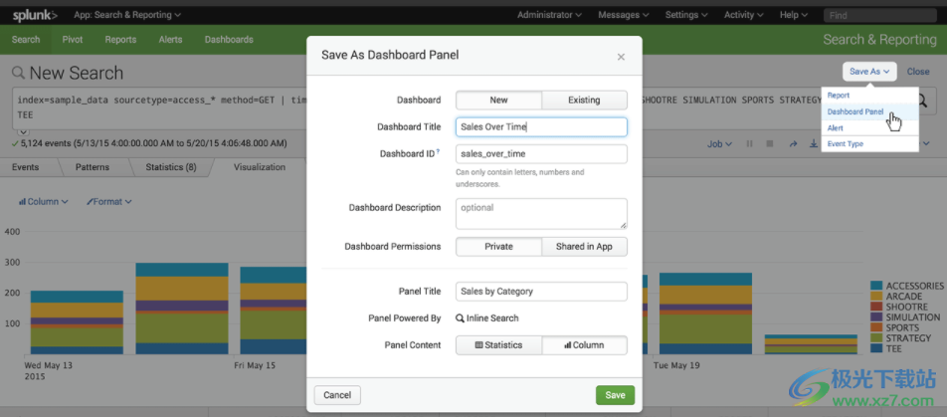Switch to the Events tab

pyautogui.click(x=26, y=167)
